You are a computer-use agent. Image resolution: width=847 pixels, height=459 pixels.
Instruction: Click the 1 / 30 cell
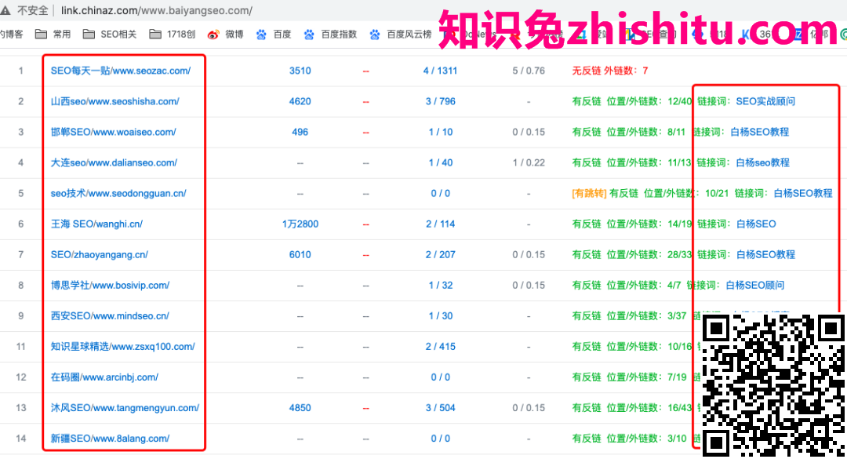pos(440,315)
